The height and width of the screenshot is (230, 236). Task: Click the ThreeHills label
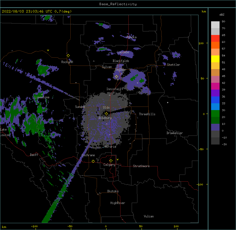coord(147,114)
